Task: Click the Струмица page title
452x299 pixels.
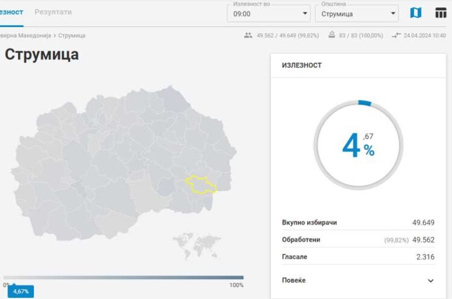Action: 42,54
